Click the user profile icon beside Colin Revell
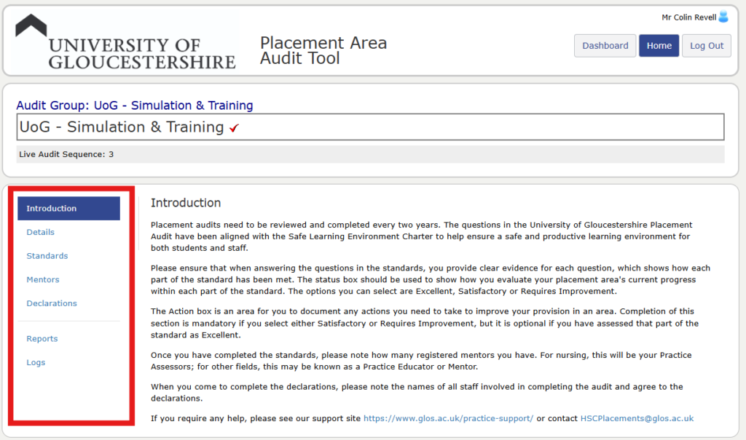The image size is (746, 440). point(723,17)
